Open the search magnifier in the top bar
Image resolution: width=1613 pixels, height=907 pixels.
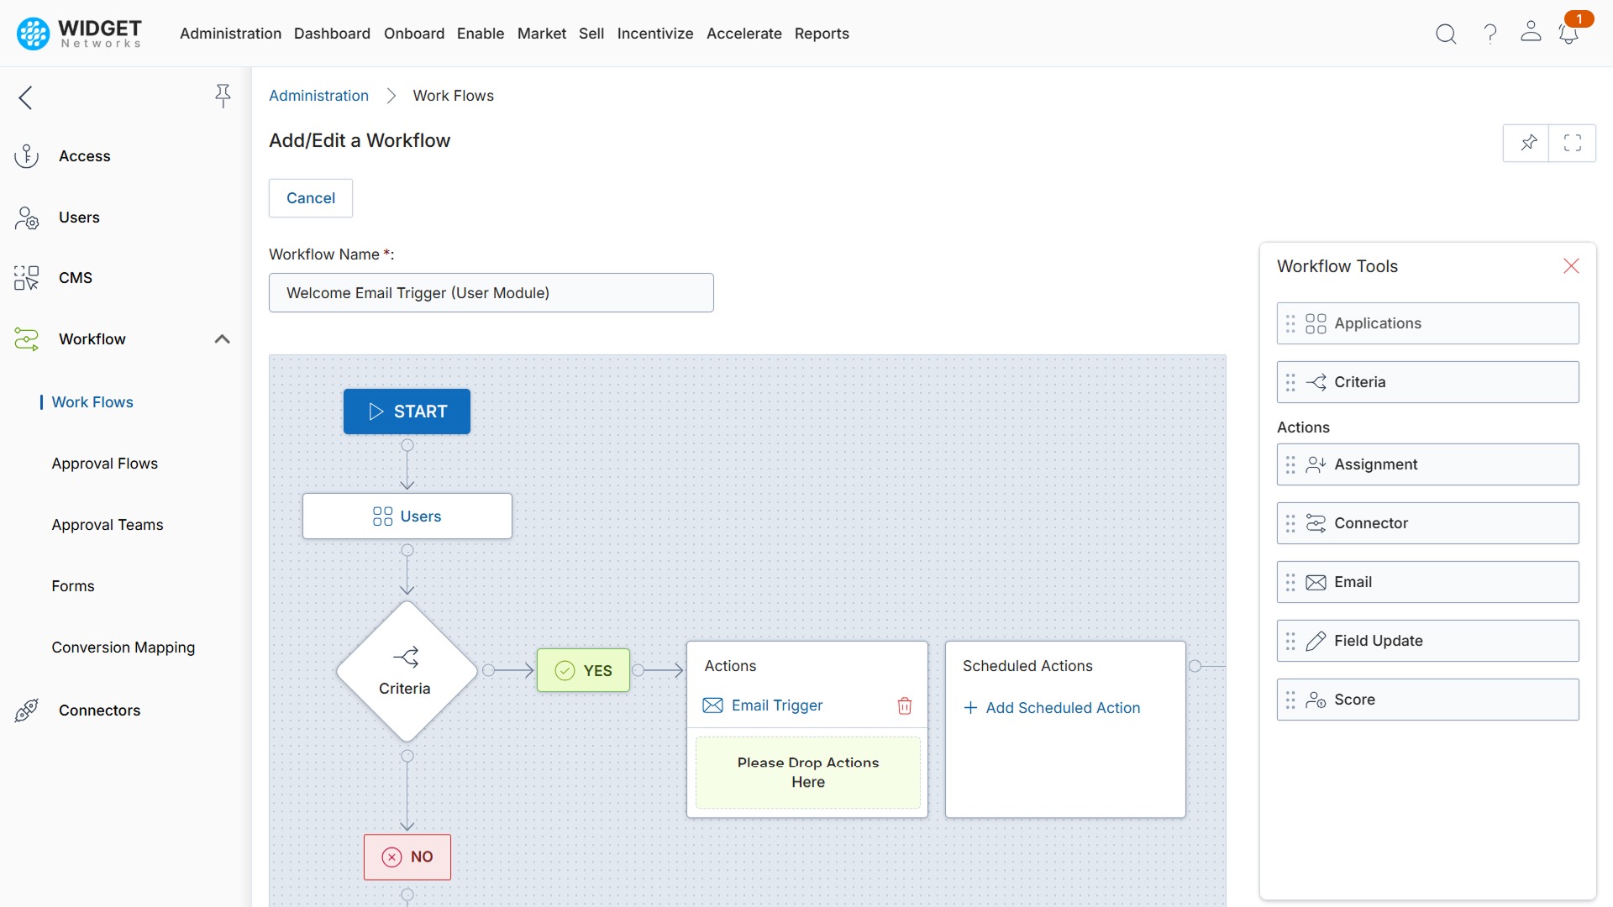[x=1446, y=34]
